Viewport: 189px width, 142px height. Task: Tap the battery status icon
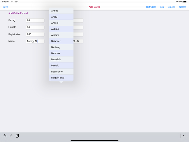[185, 2]
